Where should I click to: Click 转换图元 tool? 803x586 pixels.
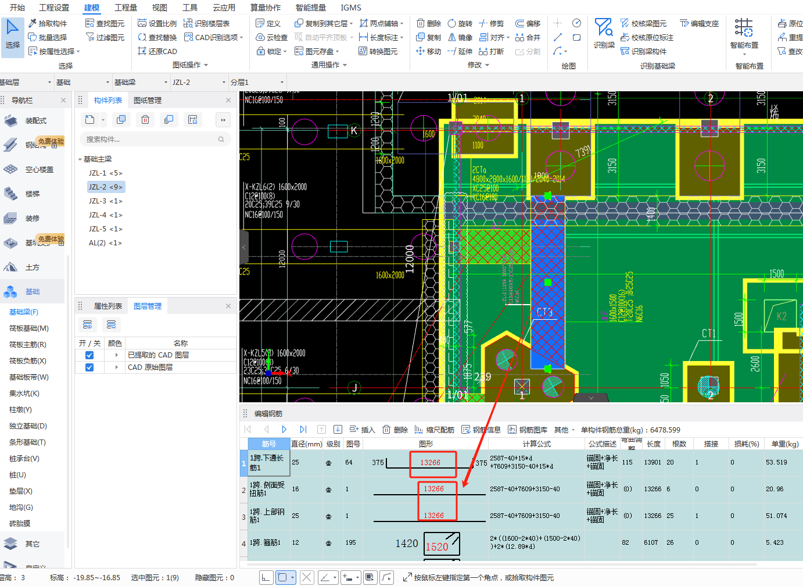click(378, 51)
